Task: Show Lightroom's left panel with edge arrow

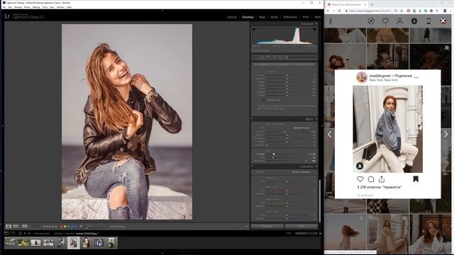Action: tap(2, 126)
